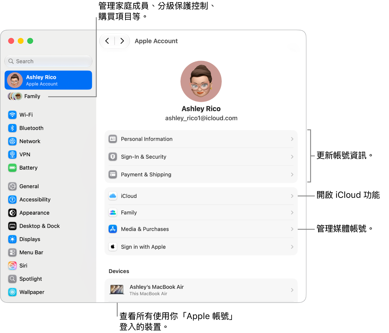The image size is (389, 333).
Task: Go forward with the right arrow button
Action: click(x=122, y=41)
